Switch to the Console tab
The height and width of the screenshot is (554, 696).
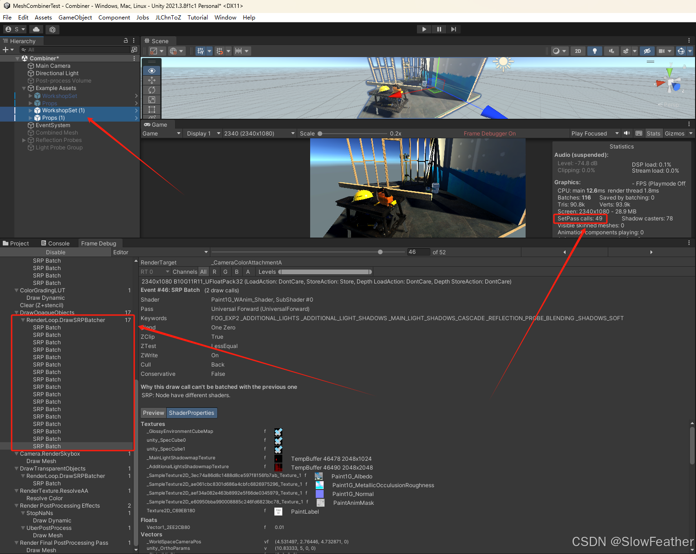pos(55,243)
